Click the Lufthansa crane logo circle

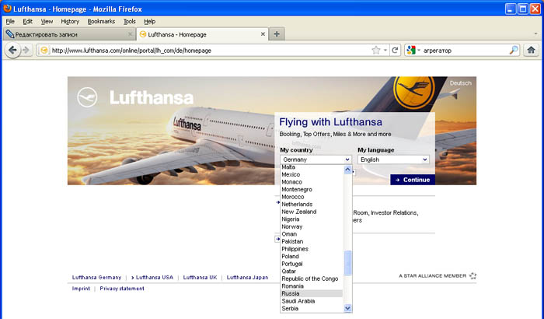[87, 97]
